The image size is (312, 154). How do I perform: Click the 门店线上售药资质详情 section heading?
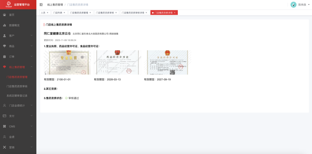pos(59,25)
